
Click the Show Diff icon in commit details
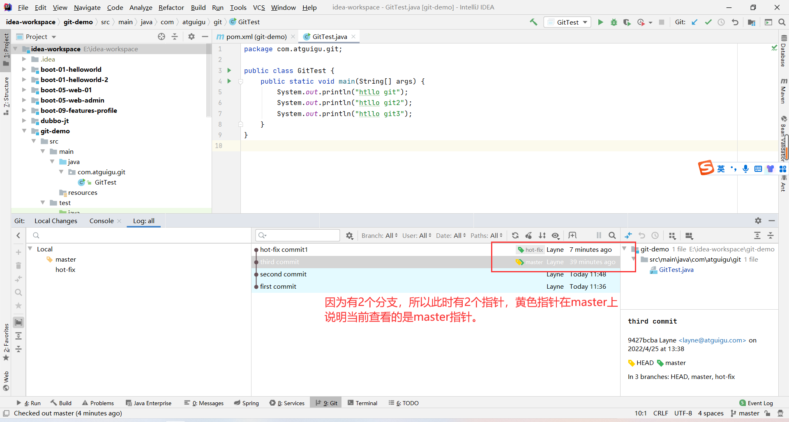point(628,235)
